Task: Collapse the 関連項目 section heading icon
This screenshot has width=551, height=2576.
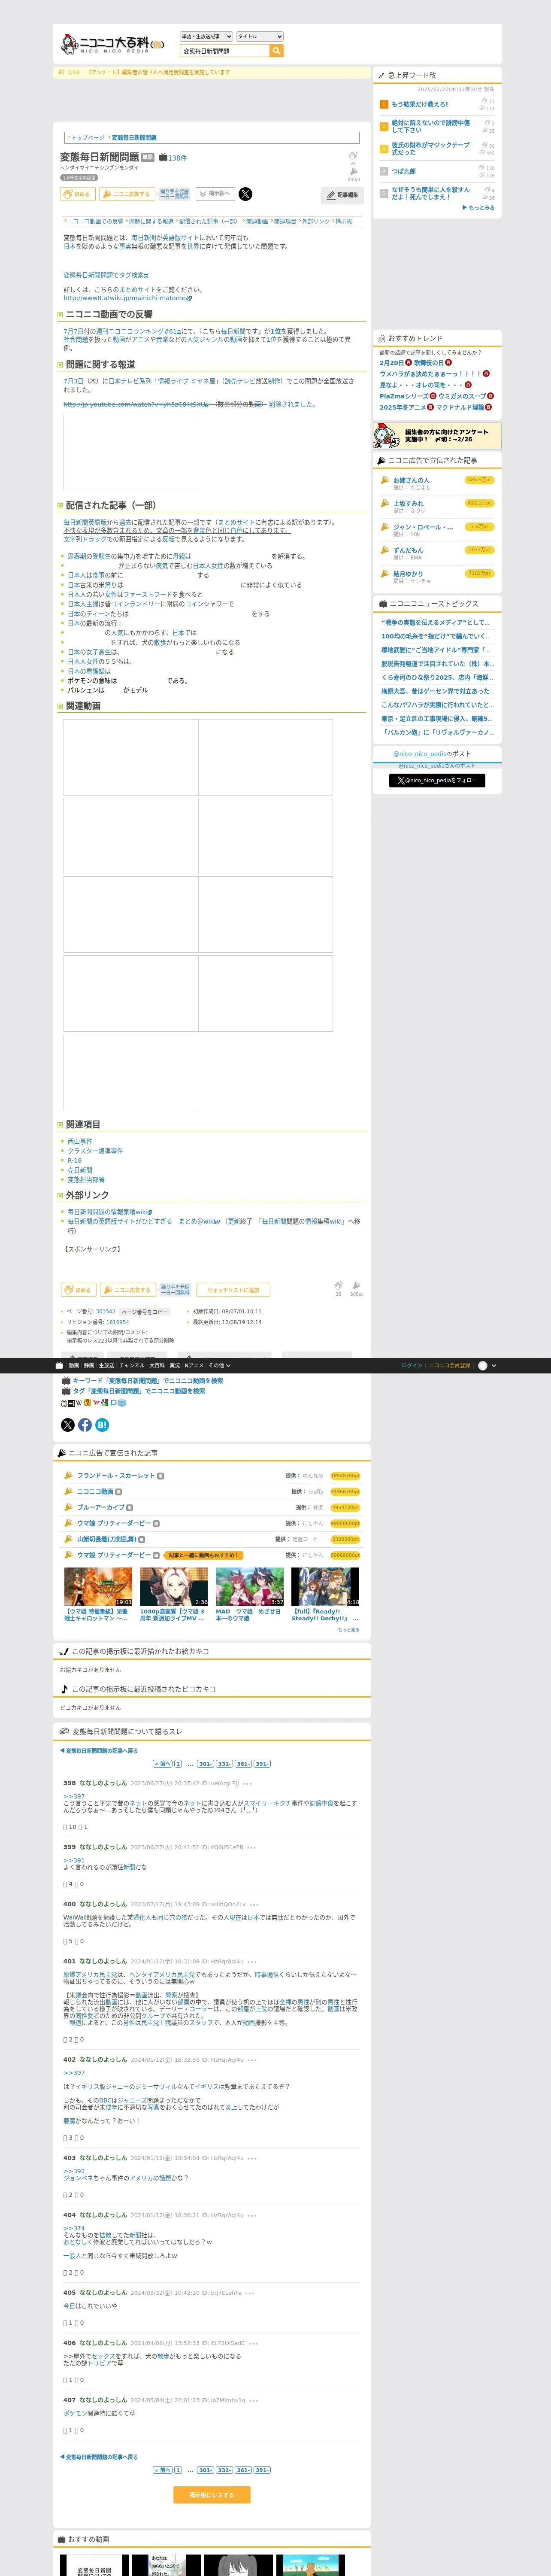Action: click(x=60, y=1125)
